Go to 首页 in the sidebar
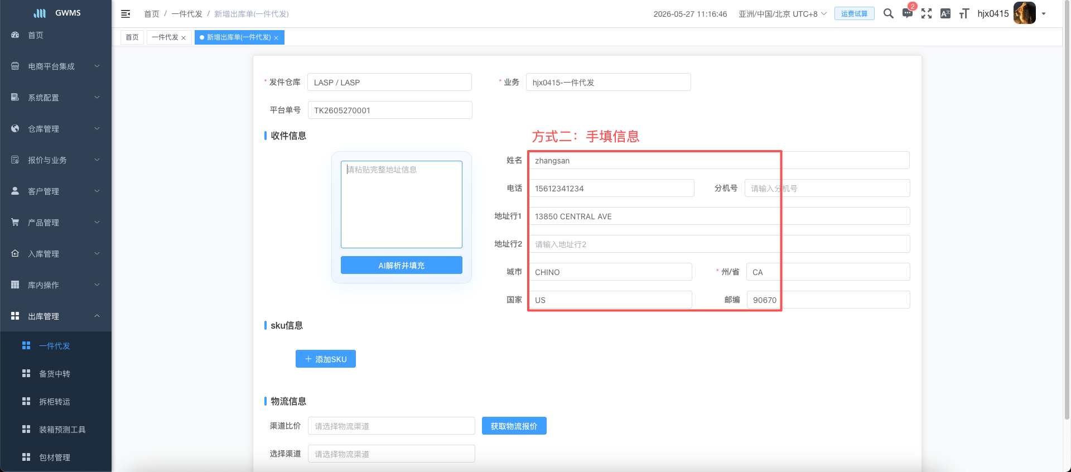Viewport: 1071px width, 472px height. click(x=56, y=35)
